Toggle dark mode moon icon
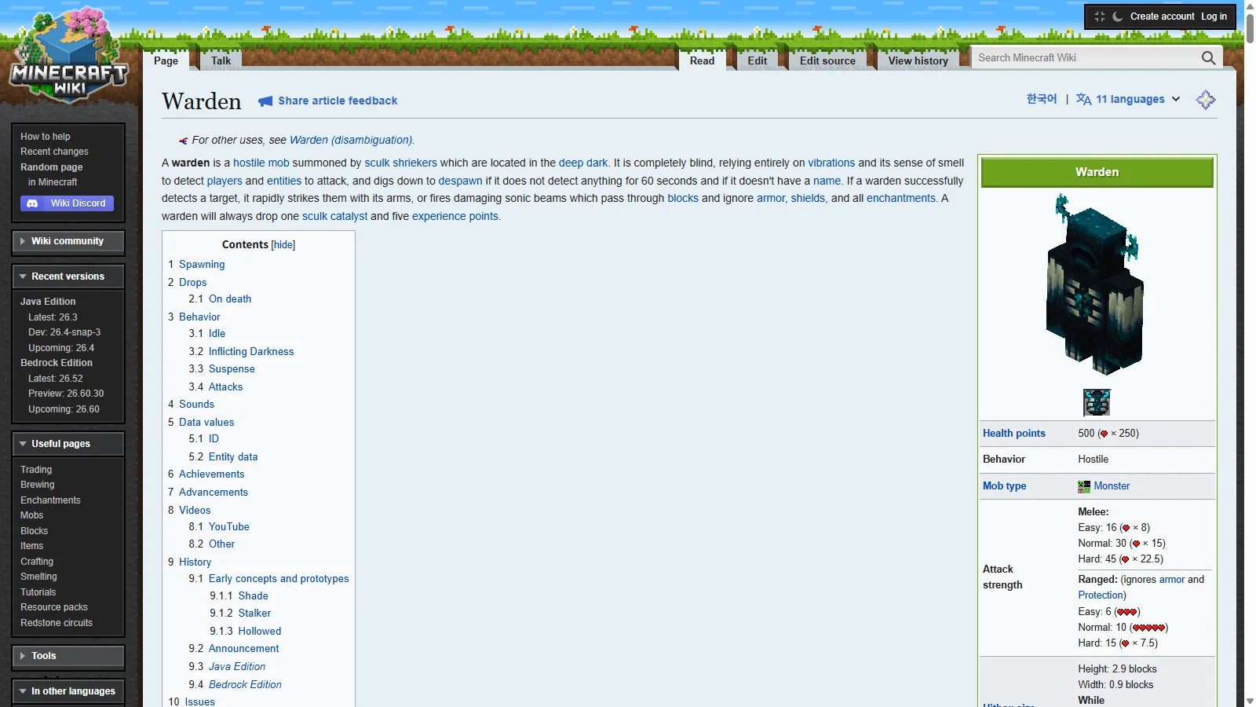 tap(1118, 16)
